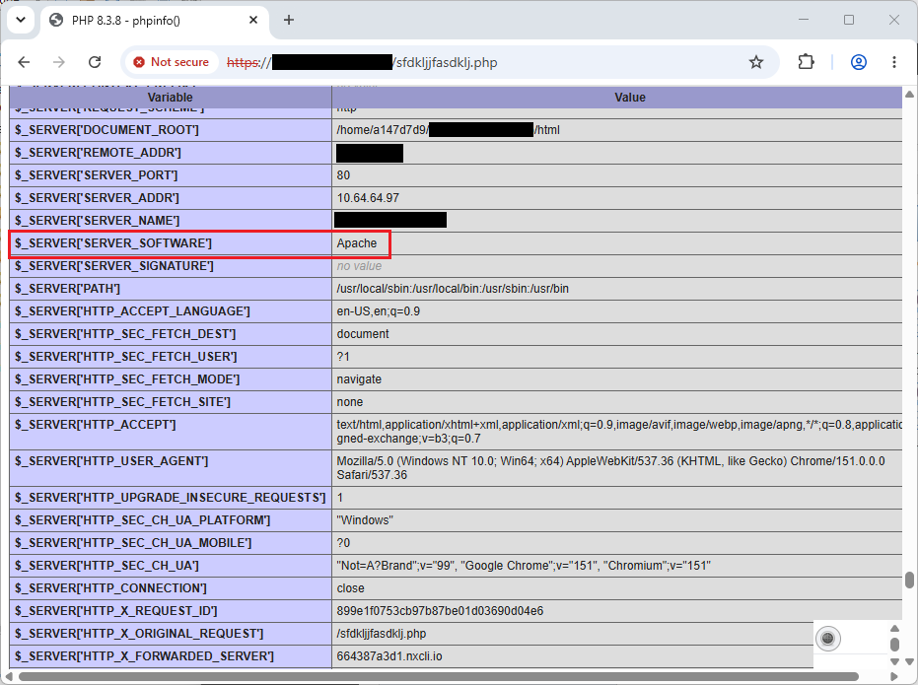Click the 10.64.64.97 value

[368, 198]
